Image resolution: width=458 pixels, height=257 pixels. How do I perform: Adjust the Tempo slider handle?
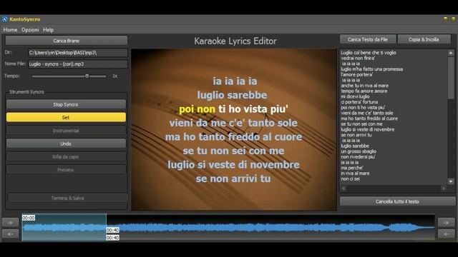87,76
